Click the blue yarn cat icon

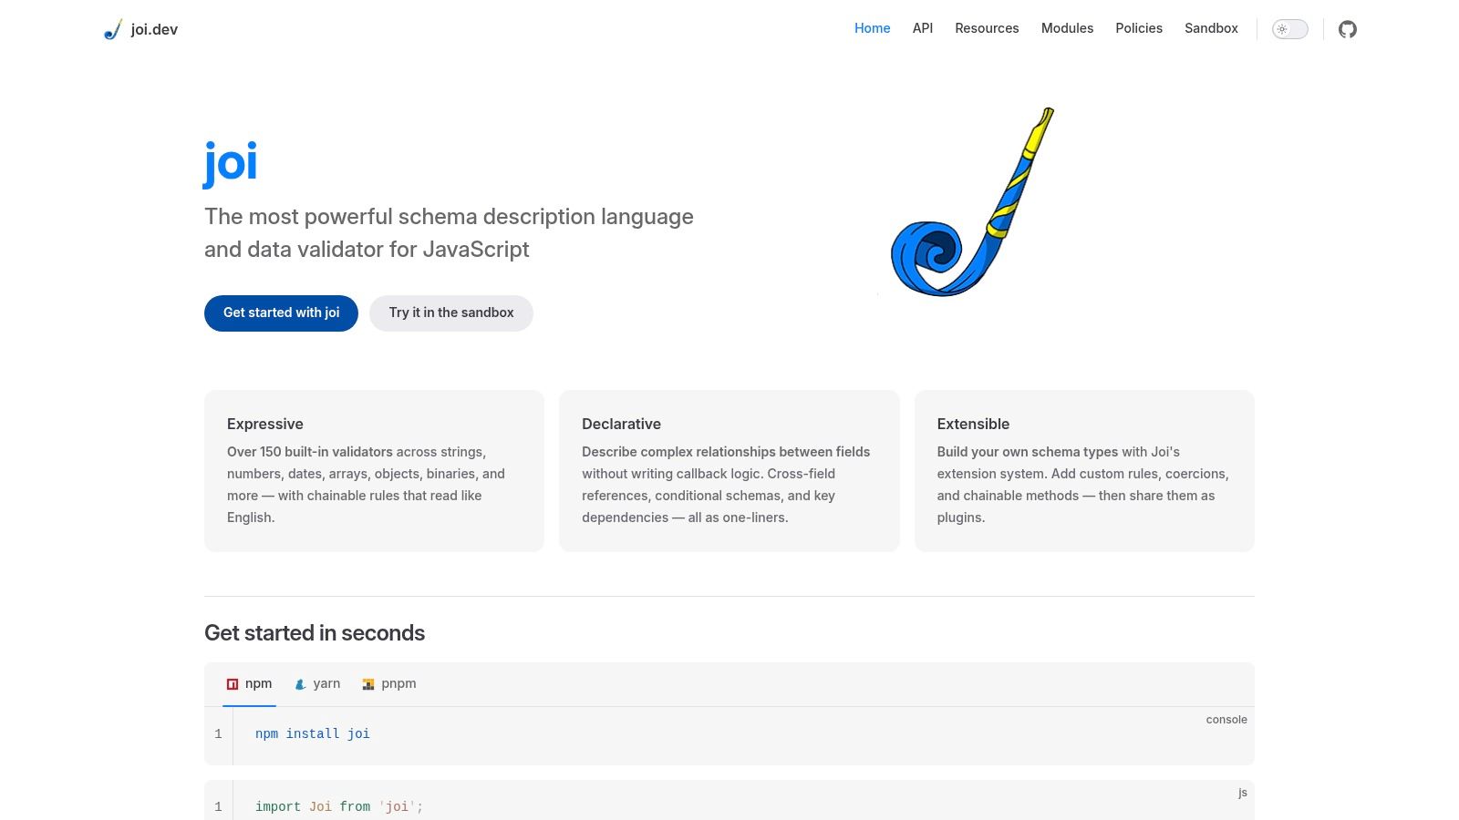click(300, 683)
